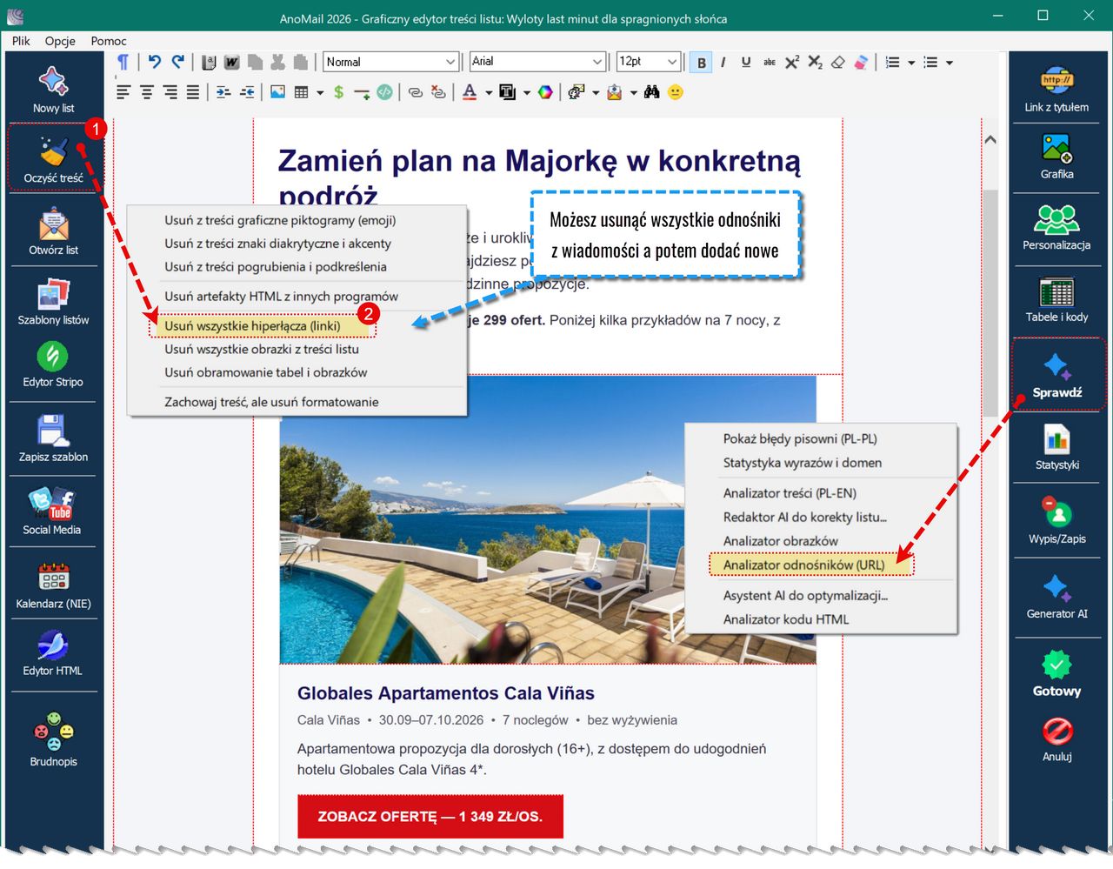Toggle strikethrough abc button
The width and height of the screenshot is (1113, 869).
(x=769, y=63)
